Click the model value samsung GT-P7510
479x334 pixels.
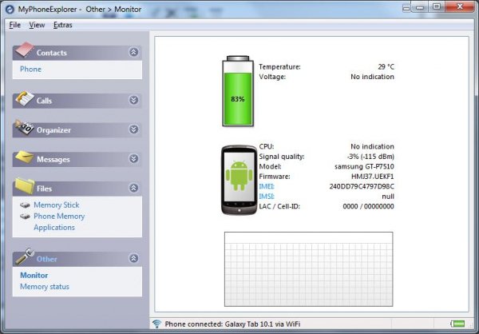(x=364, y=167)
